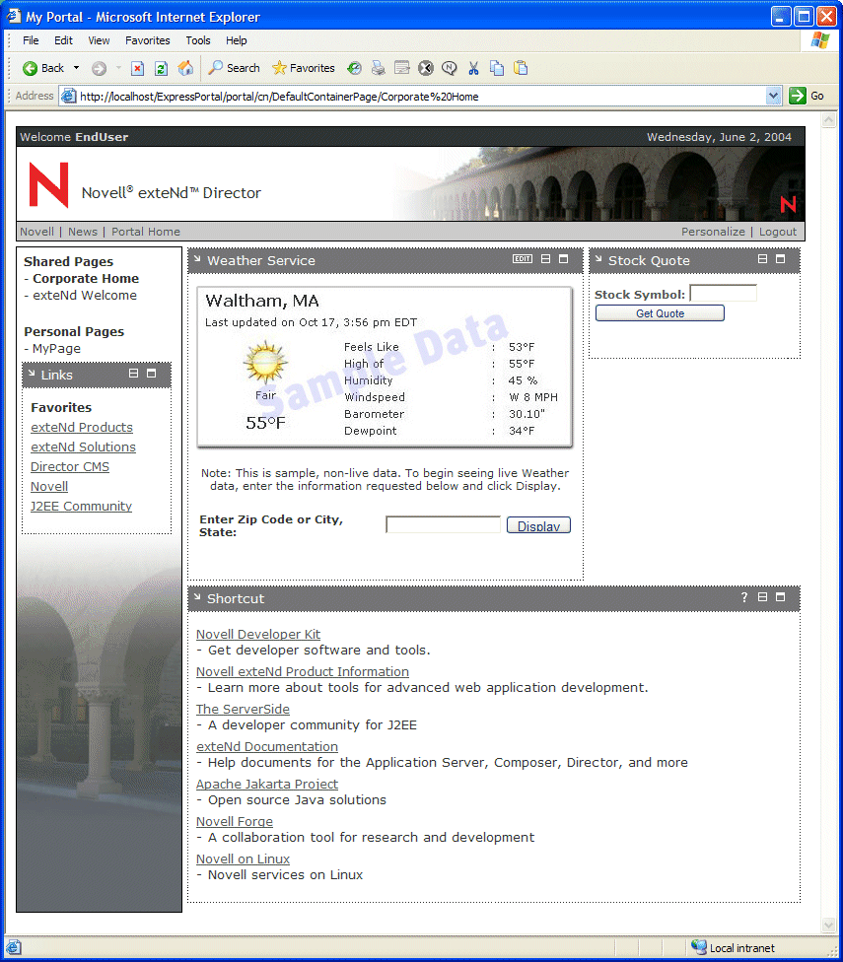Click the address bar URL field

click(420, 97)
